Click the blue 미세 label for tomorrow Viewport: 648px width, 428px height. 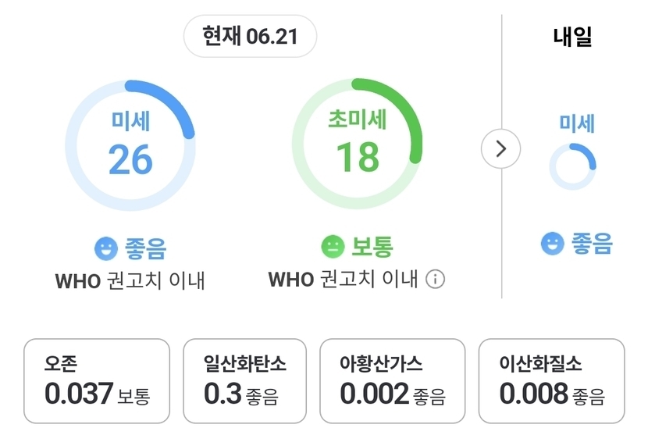coord(577,123)
